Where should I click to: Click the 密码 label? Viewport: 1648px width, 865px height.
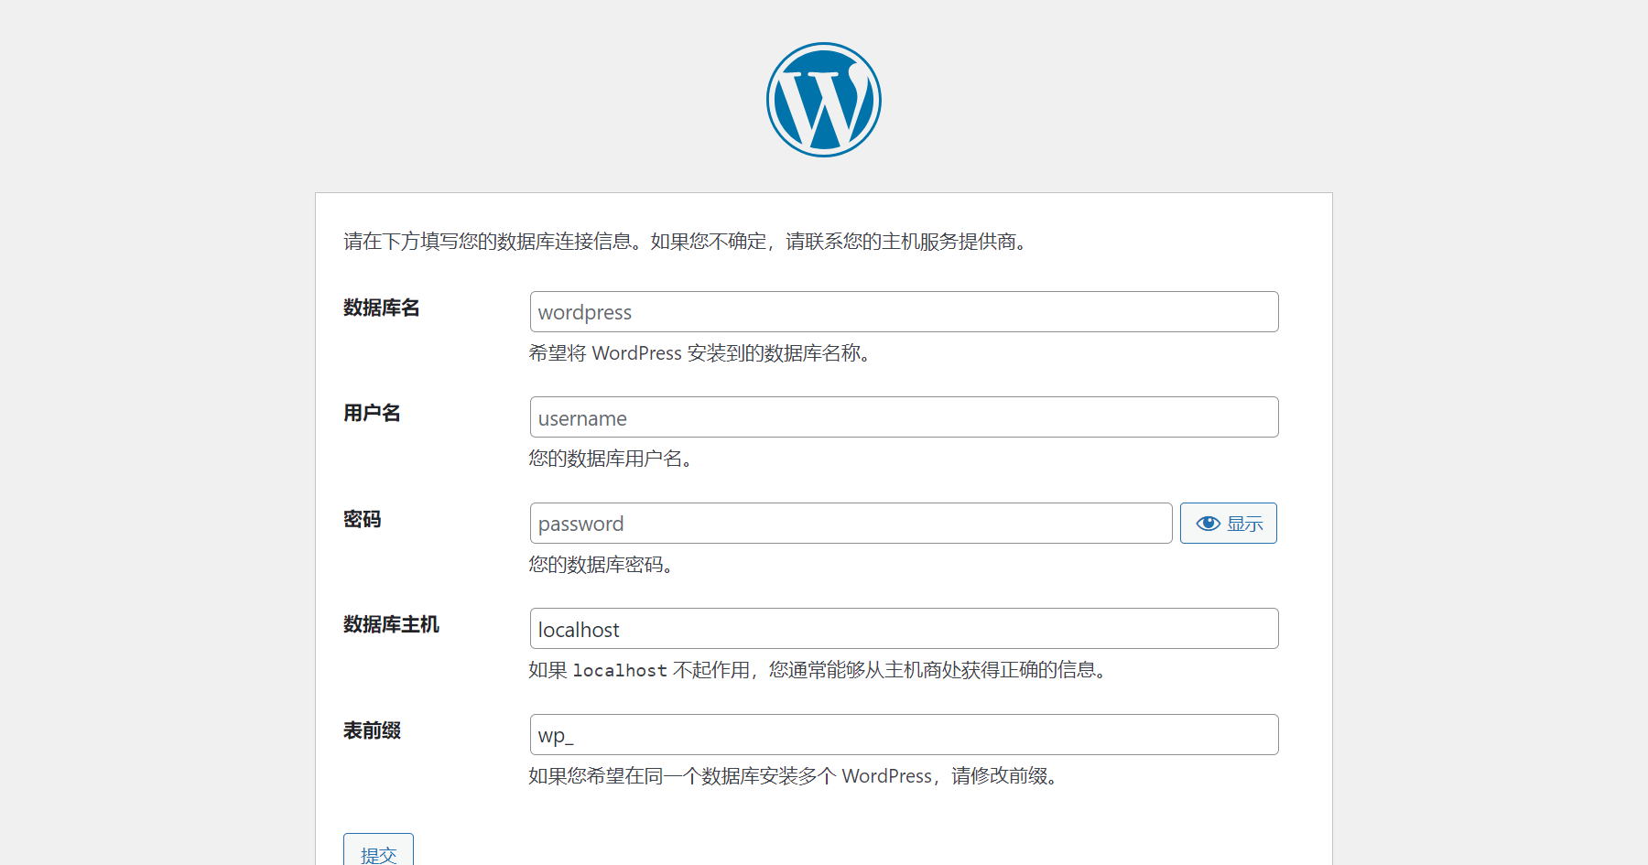point(363,519)
